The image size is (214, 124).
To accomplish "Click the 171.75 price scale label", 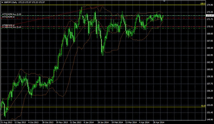I will coord(210,19).
